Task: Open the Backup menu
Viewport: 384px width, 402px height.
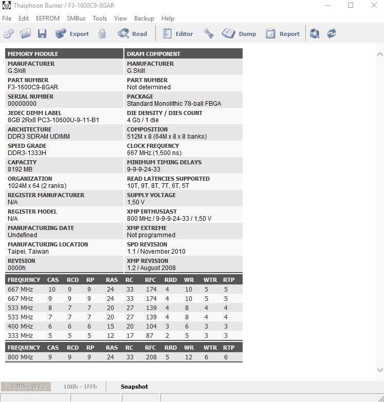Action: pos(144,18)
